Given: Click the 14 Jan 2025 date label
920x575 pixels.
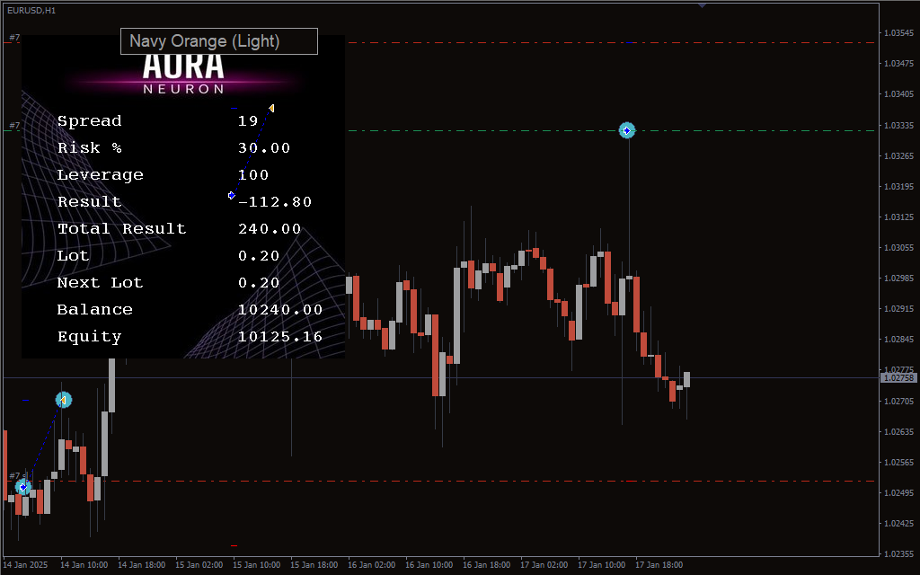Looking at the screenshot, I should click(27, 565).
